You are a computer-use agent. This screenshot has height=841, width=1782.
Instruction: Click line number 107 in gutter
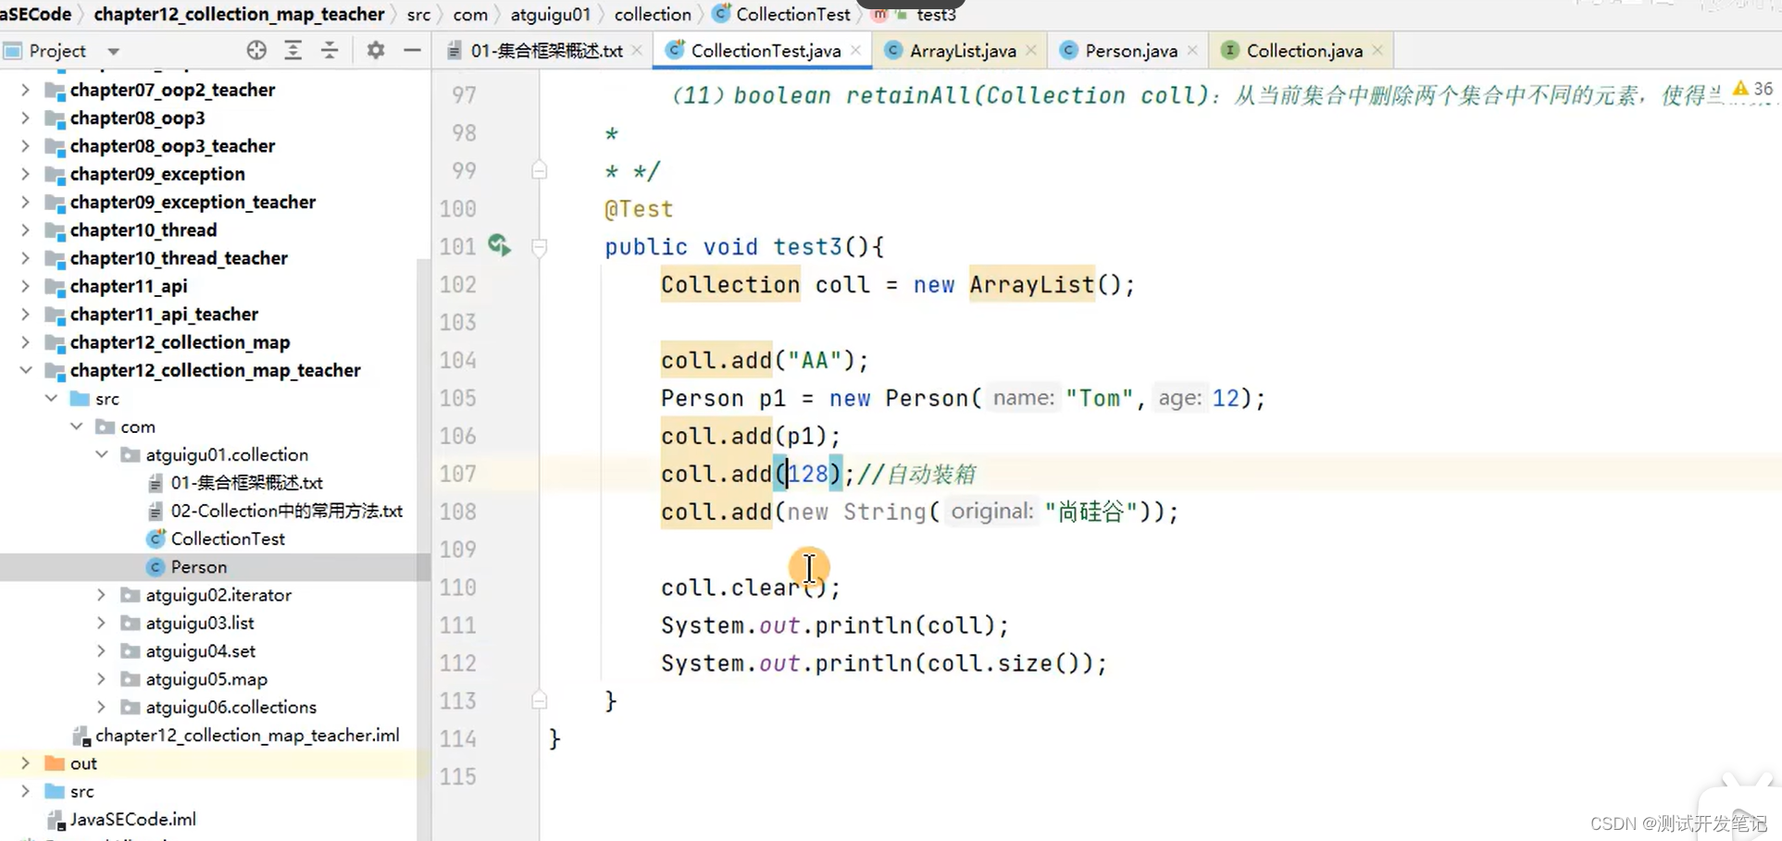pyautogui.click(x=457, y=474)
